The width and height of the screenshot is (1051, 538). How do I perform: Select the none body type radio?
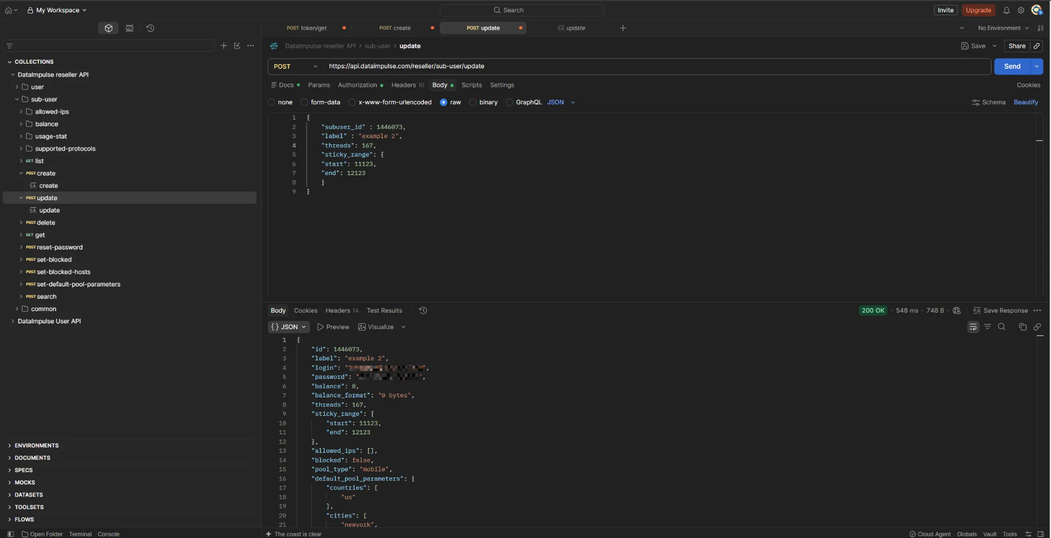pos(271,102)
